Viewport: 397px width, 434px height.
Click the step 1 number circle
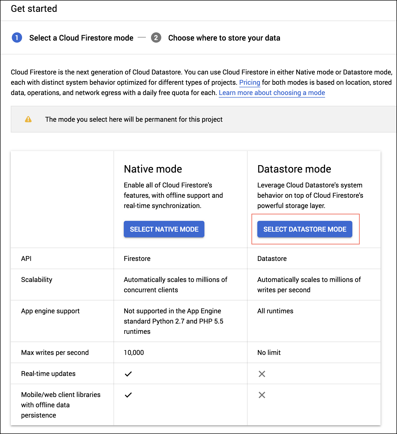[x=17, y=38]
